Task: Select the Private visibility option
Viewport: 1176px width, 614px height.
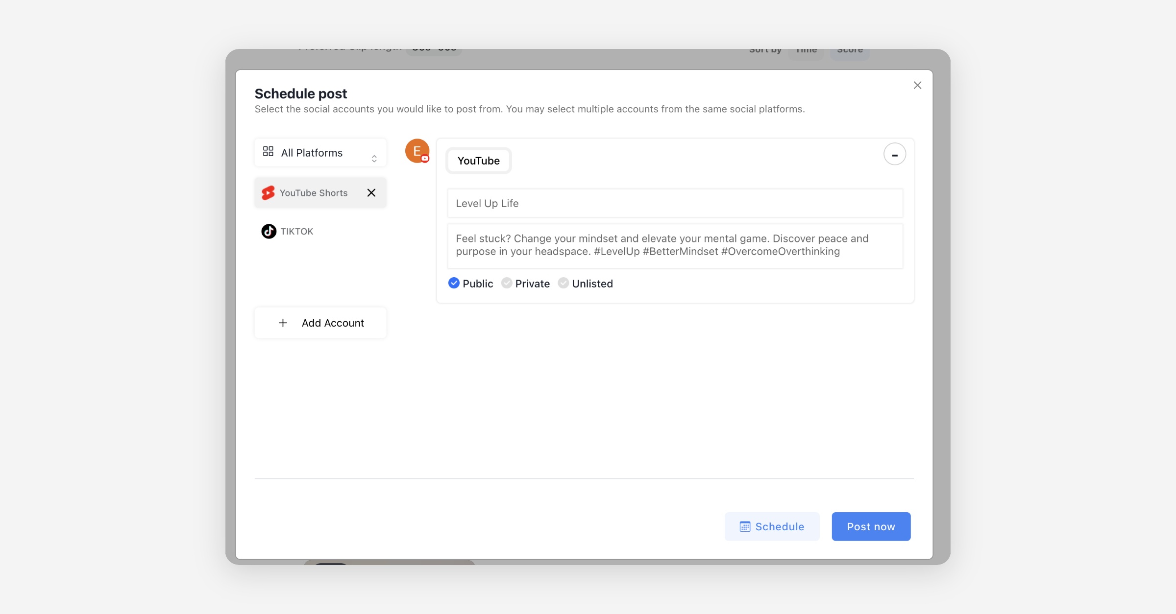Action: coord(507,283)
